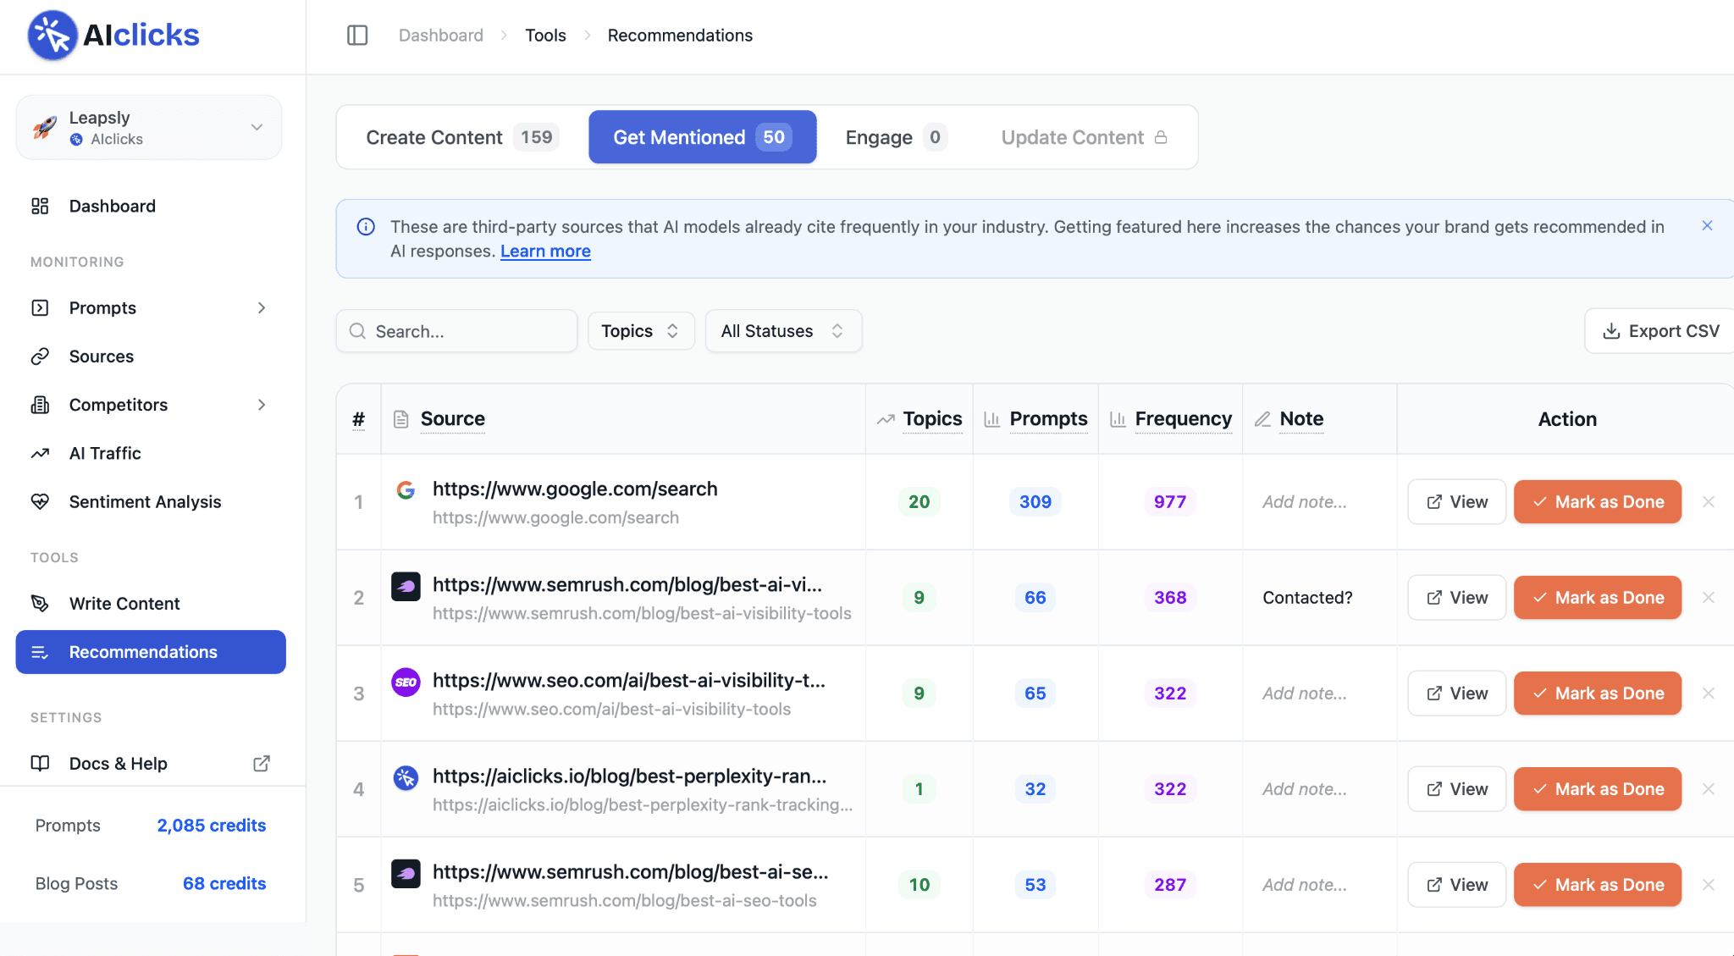This screenshot has width=1734, height=956.
Task: Sort by Source column header
Action: pos(452,419)
